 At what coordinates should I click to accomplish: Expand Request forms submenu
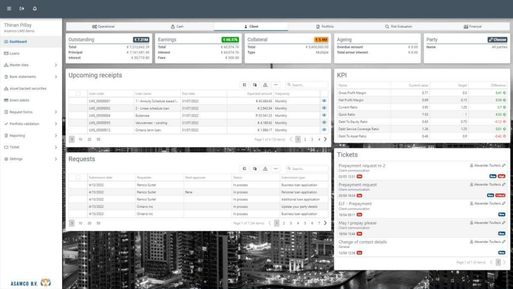(x=30, y=112)
